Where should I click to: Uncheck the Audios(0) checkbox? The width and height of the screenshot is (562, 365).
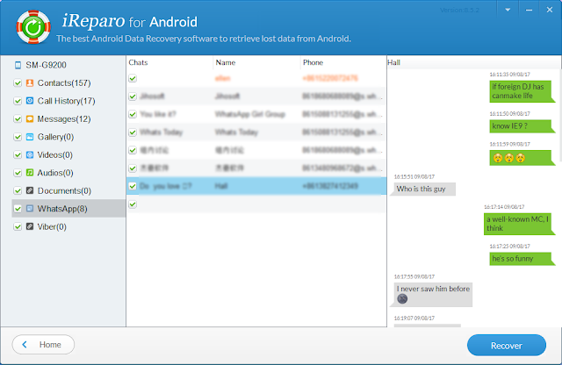coord(18,173)
